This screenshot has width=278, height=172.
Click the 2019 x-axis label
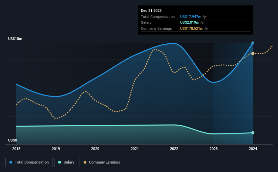point(56,149)
